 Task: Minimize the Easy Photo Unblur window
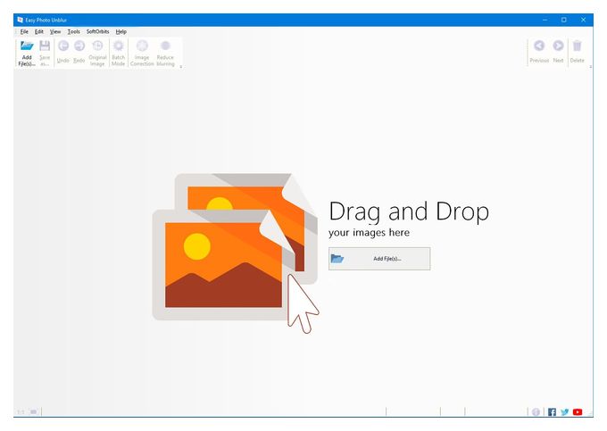[545, 20]
